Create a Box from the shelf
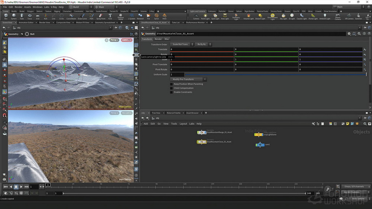 (6, 16)
